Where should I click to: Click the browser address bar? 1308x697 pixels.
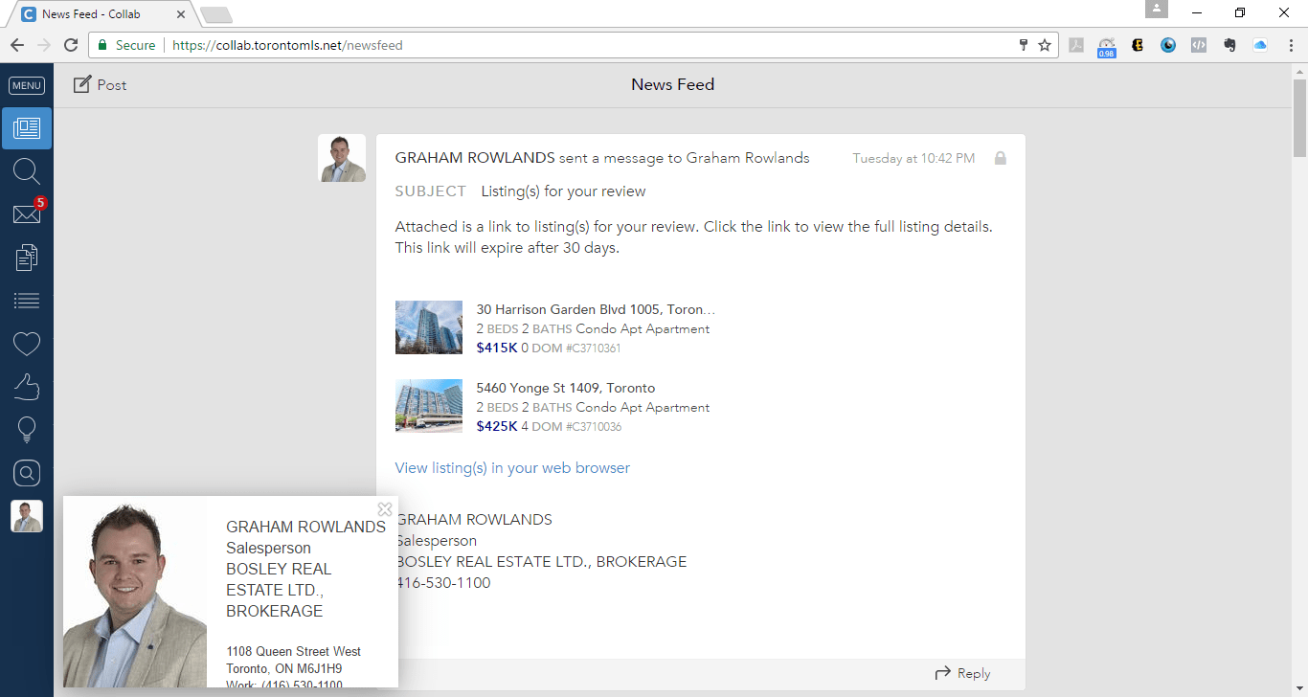pos(575,45)
